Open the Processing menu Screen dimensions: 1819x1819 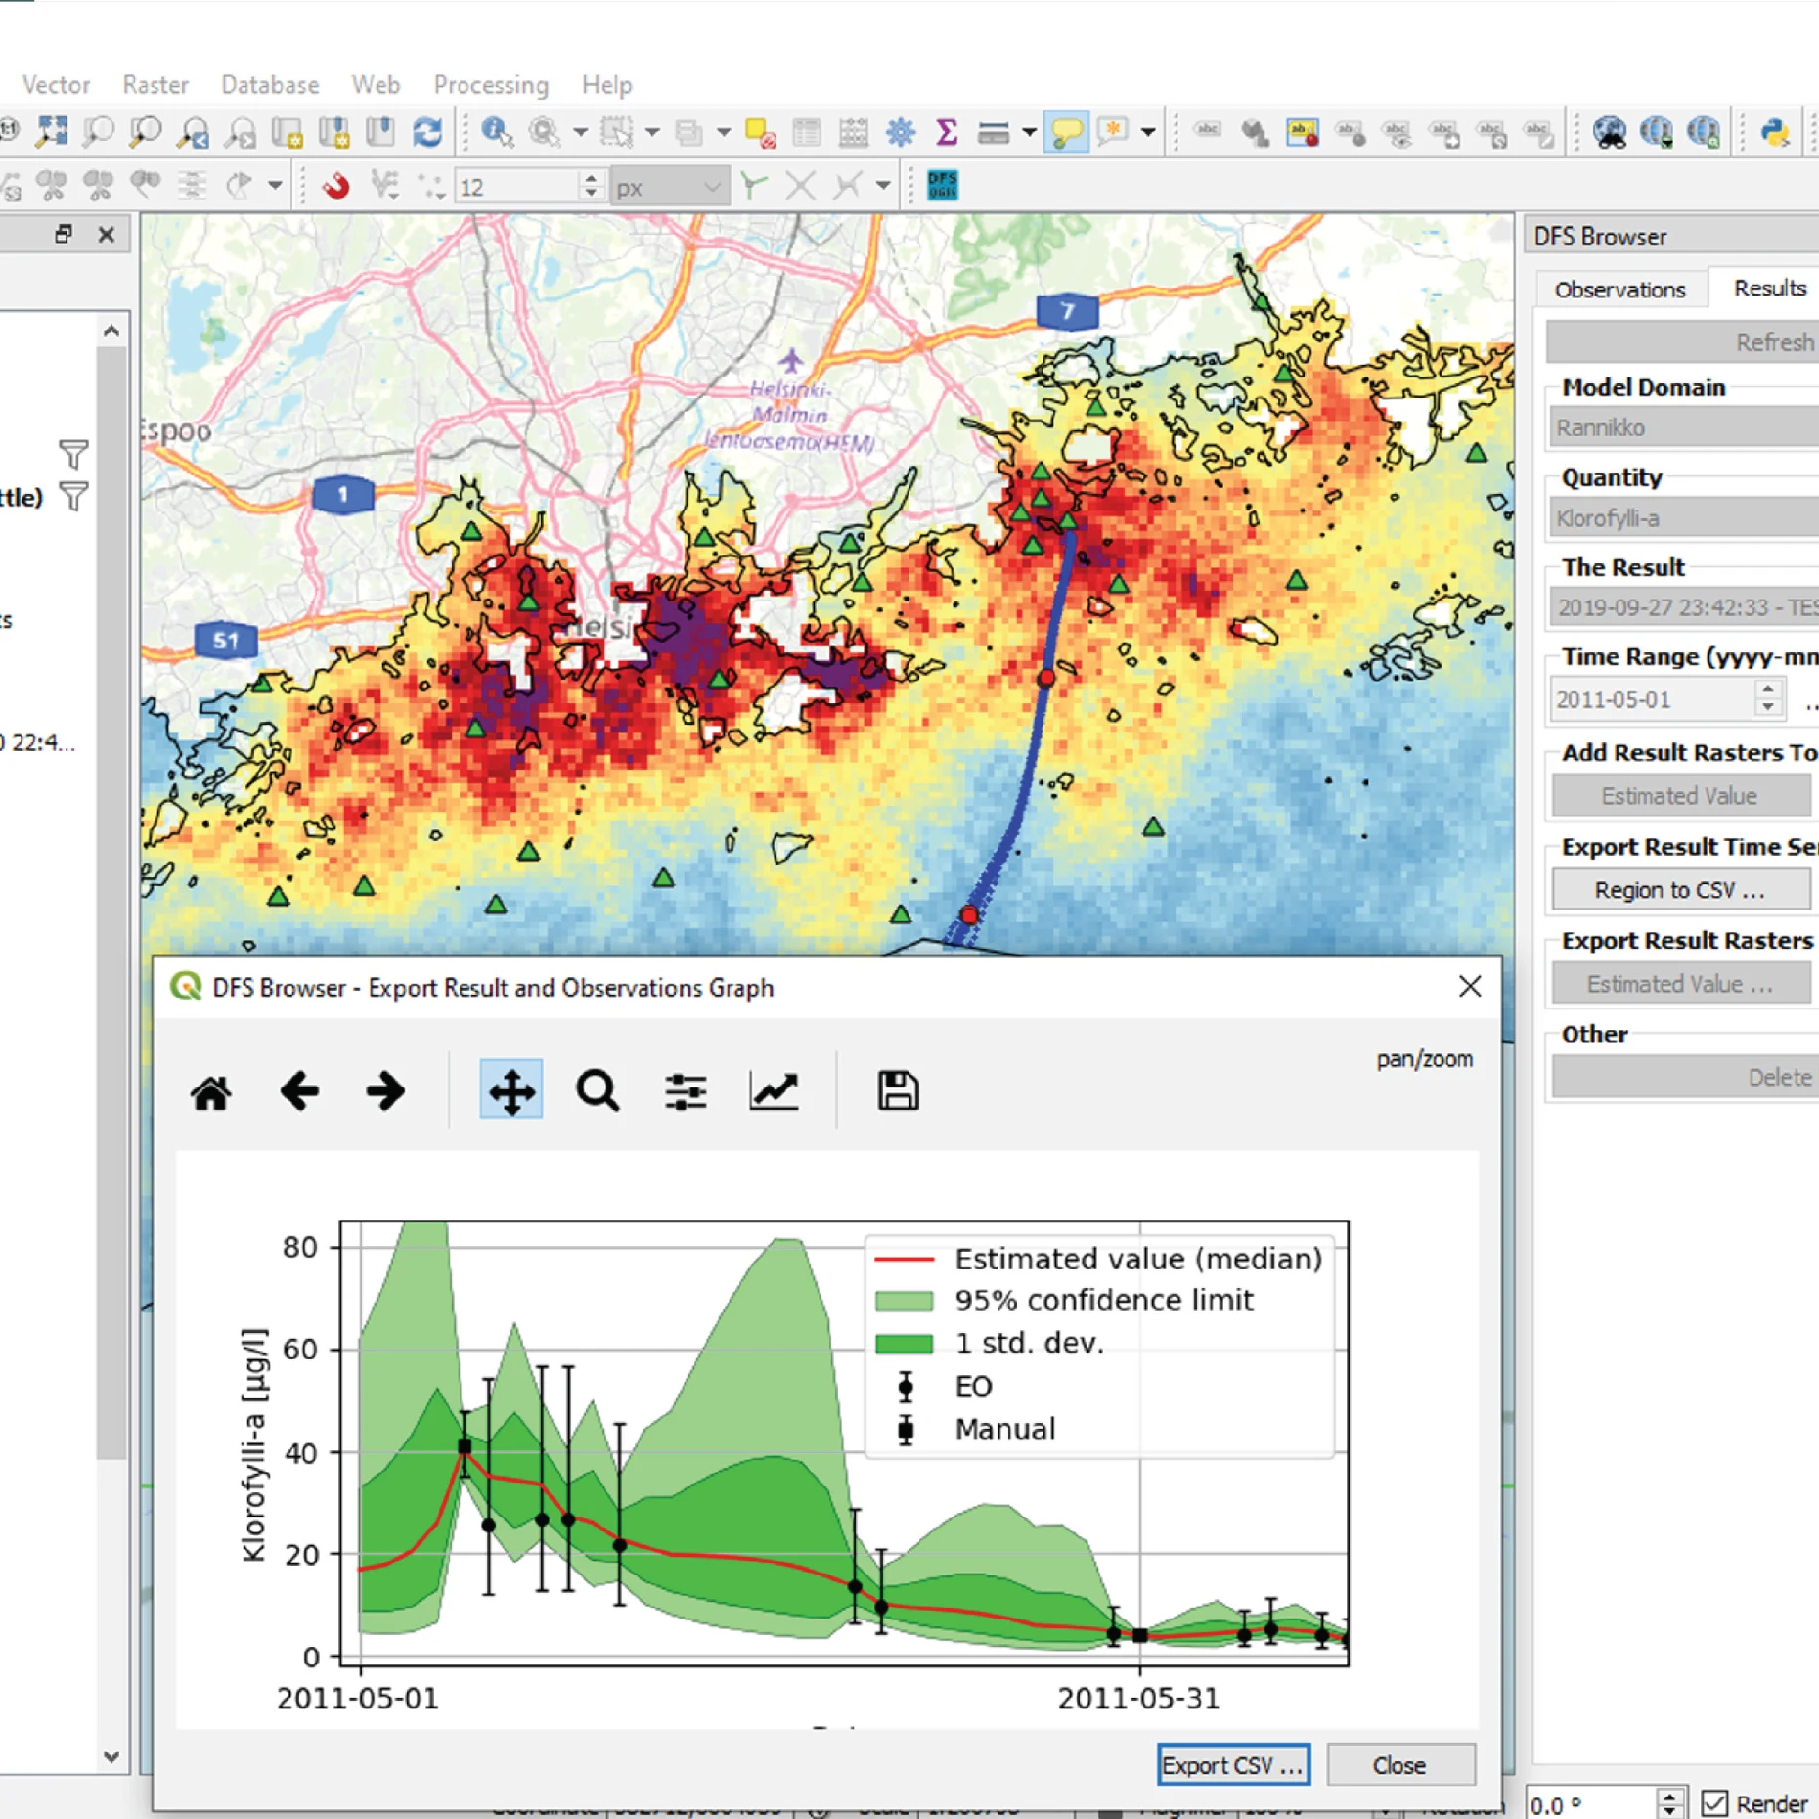492,85
